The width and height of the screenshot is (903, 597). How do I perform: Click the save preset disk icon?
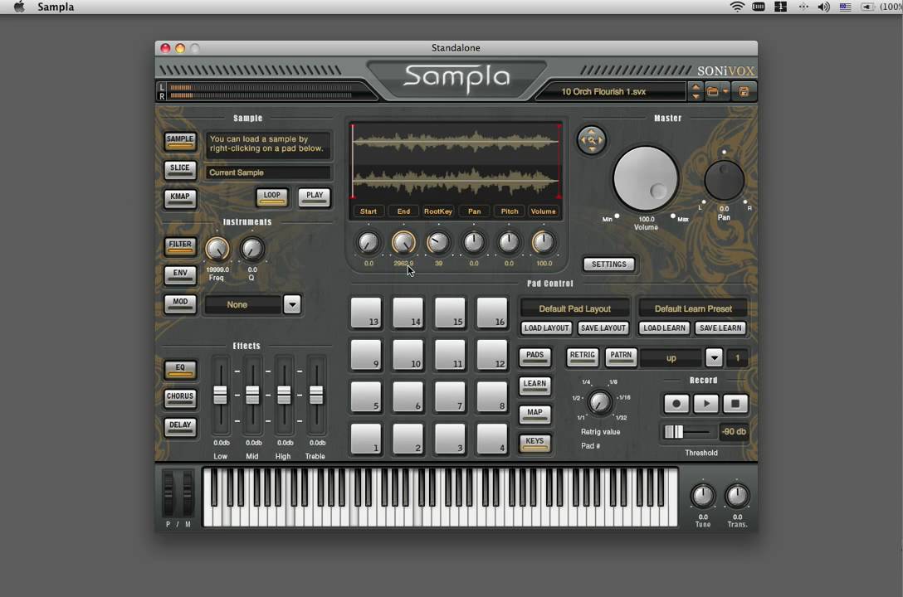coord(744,91)
